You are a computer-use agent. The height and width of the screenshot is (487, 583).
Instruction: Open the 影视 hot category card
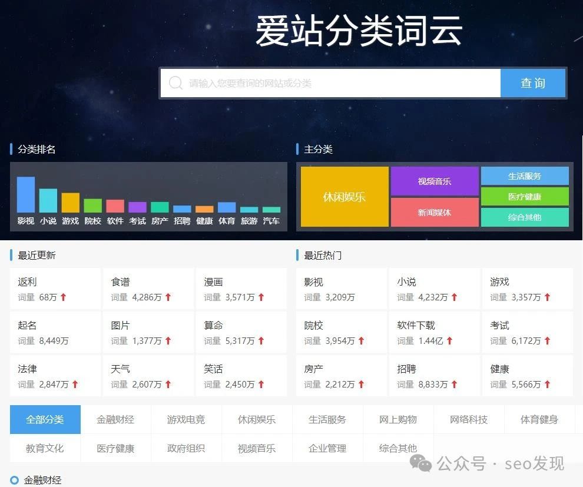tap(342, 289)
